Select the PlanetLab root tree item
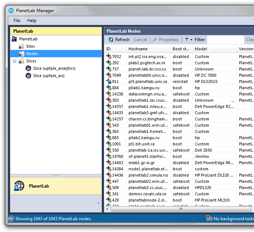The height and width of the screenshot is (232, 254). [x=28, y=39]
